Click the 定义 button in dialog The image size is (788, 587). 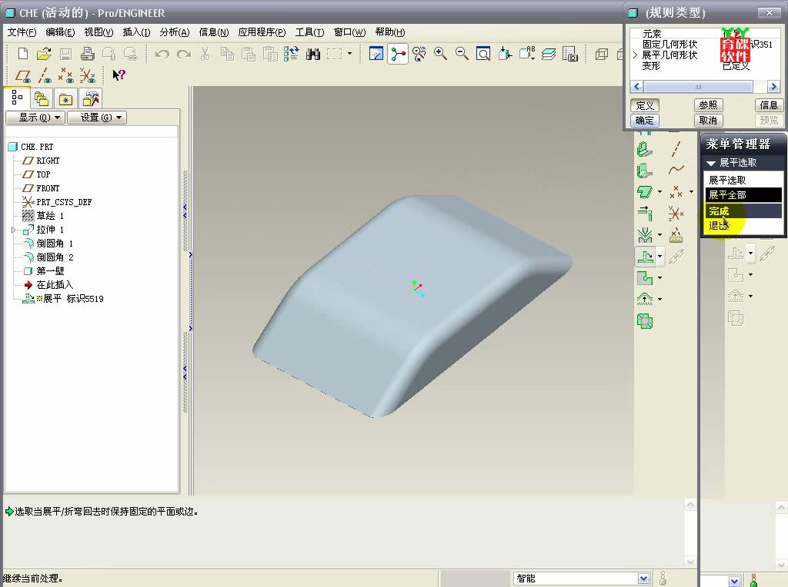[645, 105]
